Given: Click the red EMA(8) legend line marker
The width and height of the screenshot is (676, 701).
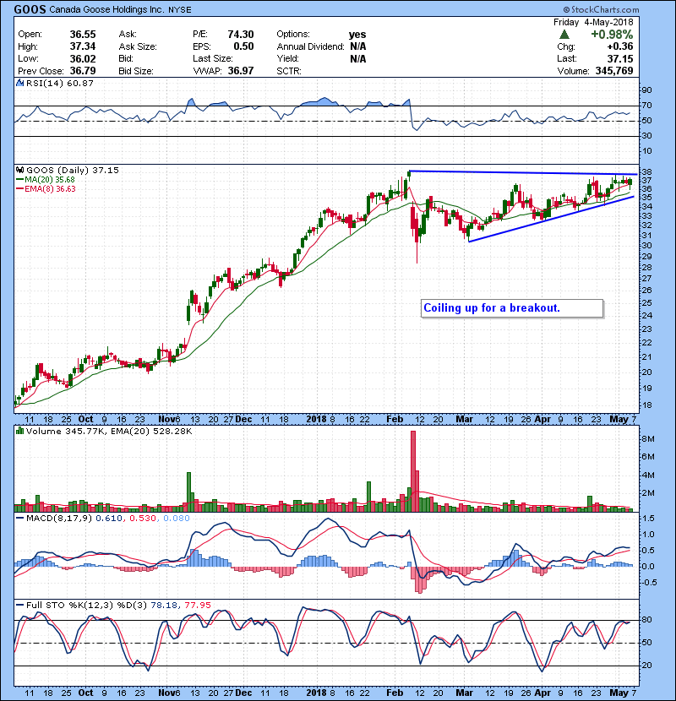Looking at the screenshot, I should click(19, 189).
